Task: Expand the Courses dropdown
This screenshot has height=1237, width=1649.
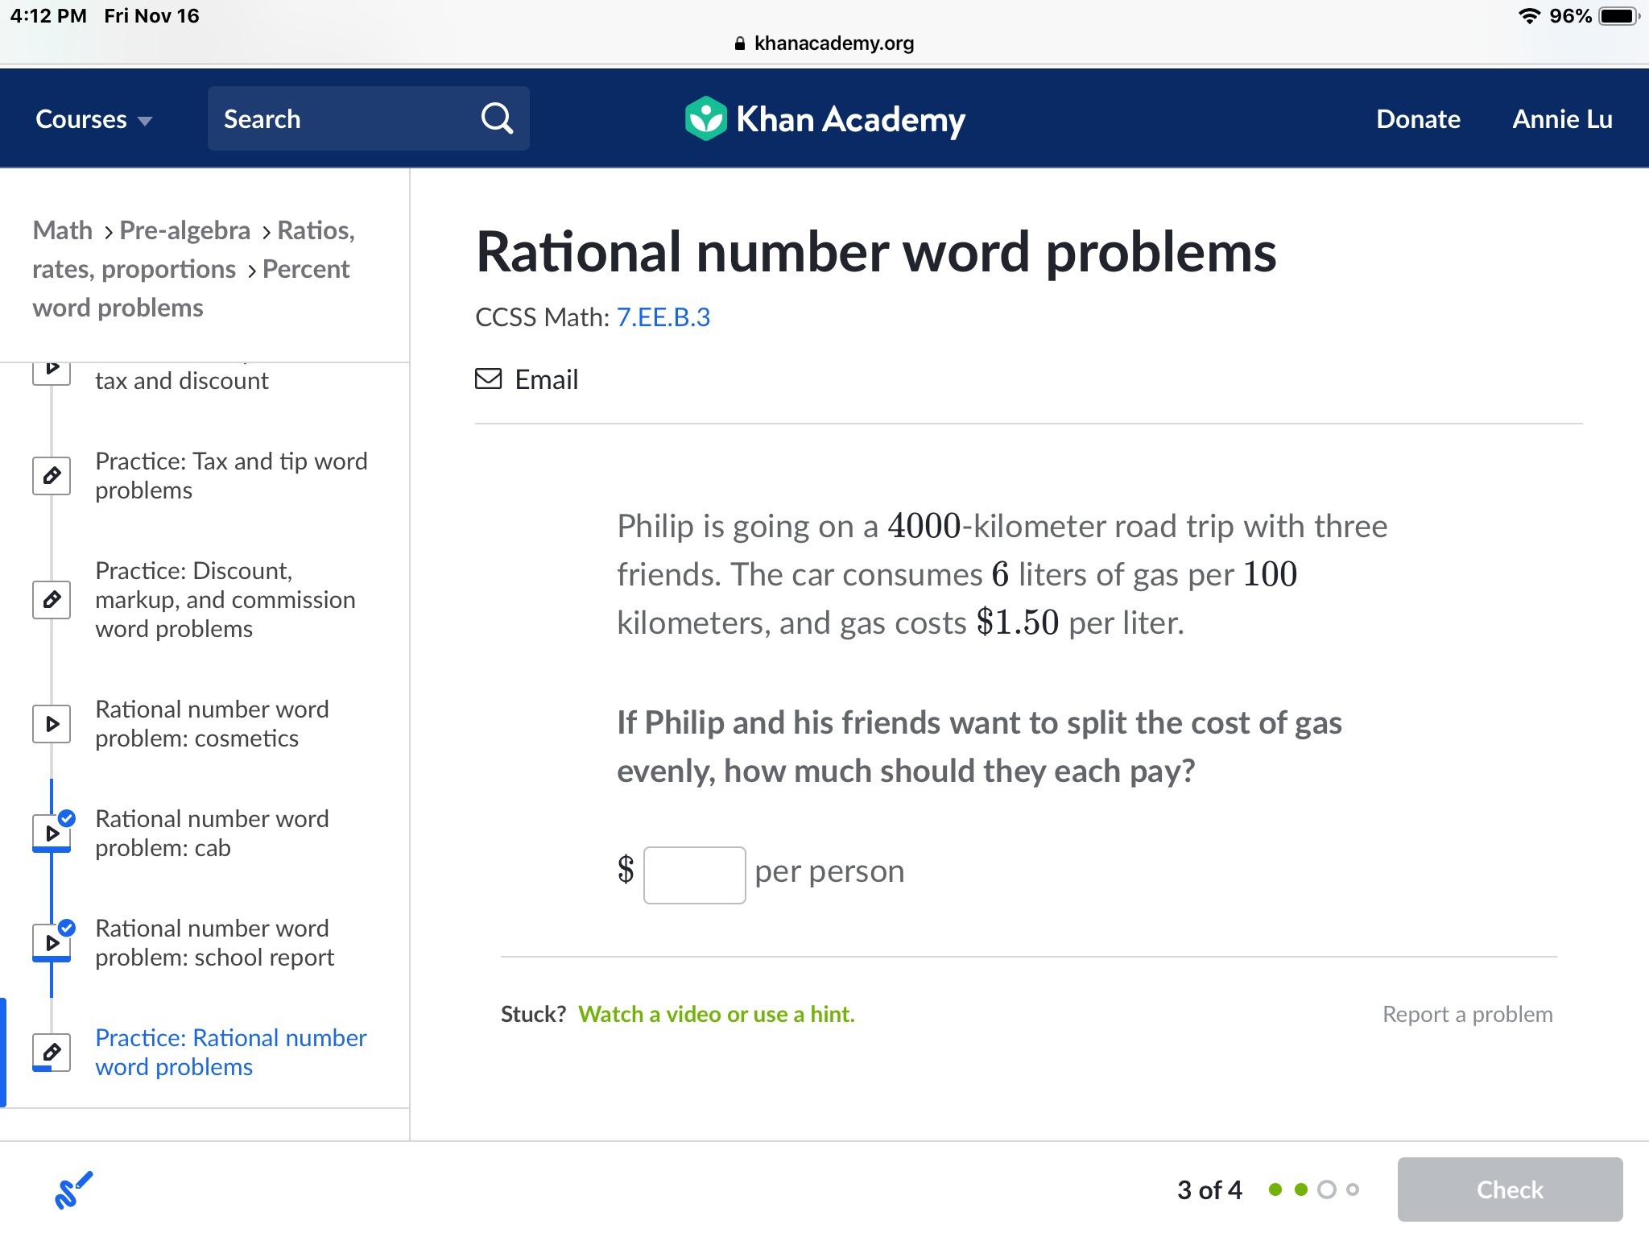Action: (93, 119)
